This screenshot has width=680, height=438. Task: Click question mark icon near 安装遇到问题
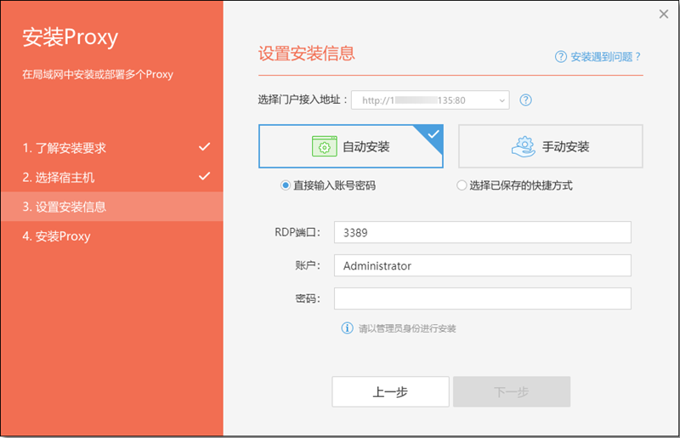[x=560, y=57]
